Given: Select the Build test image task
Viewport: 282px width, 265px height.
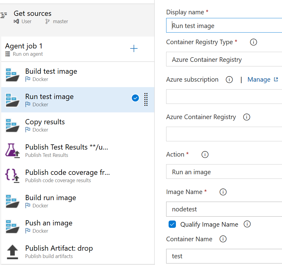Looking at the screenshot, I should point(78,75).
